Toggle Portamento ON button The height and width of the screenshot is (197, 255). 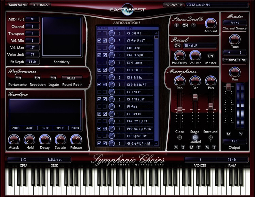[x=18, y=78]
